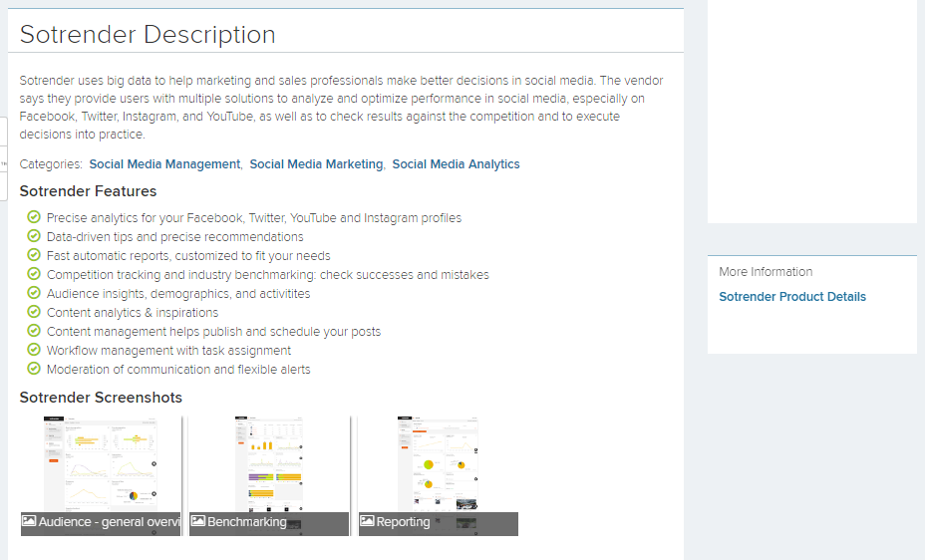Open Social Media Marketing category link
The height and width of the screenshot is (560, 925).
[x=316, y=164]
